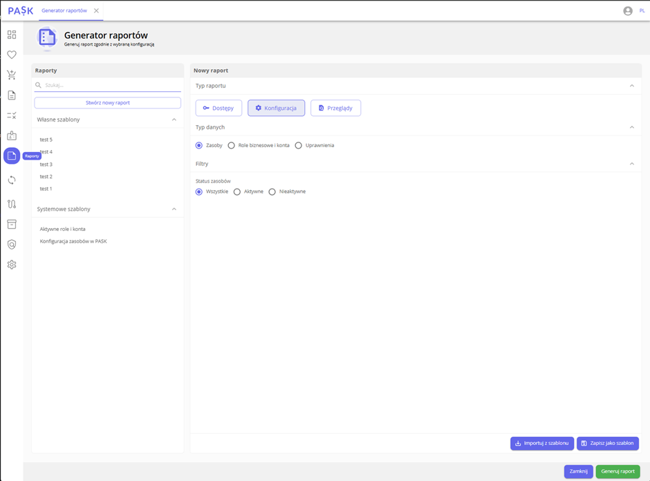Select Role biznesowe i konta option

click(x=232, y=145)
